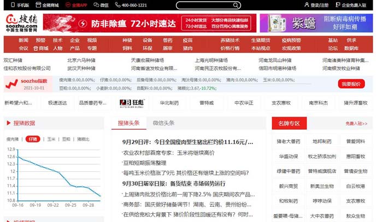Open 论坛 in the navigation bar
The width and height of the screenshot is (377, 222).
click(x=333, y=48)
